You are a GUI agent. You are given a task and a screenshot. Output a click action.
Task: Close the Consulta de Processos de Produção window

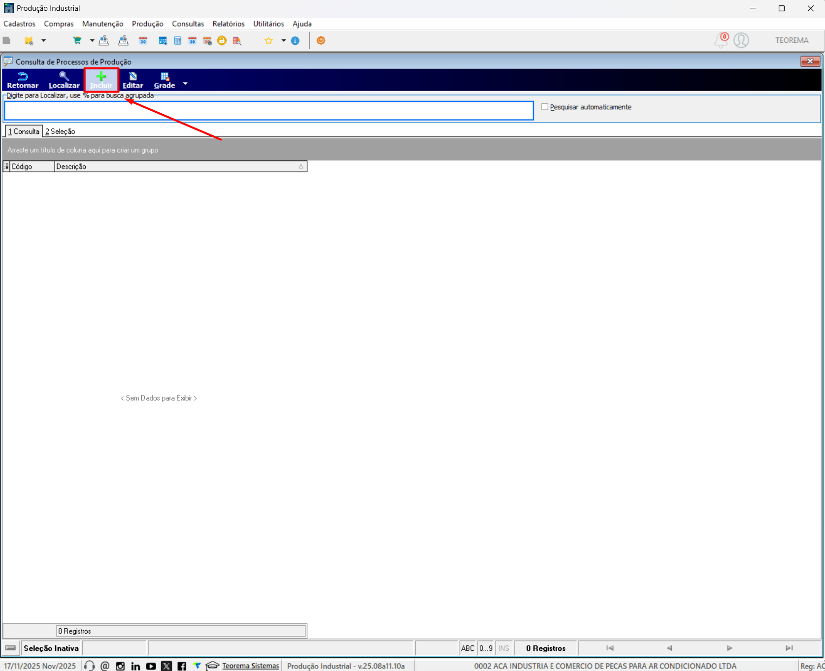click(810, 61)
